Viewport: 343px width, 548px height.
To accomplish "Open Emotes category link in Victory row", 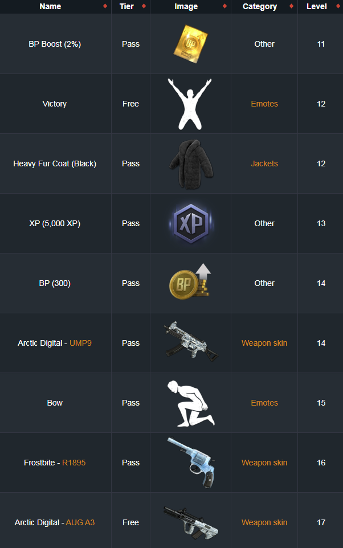I will coord(264,104).
